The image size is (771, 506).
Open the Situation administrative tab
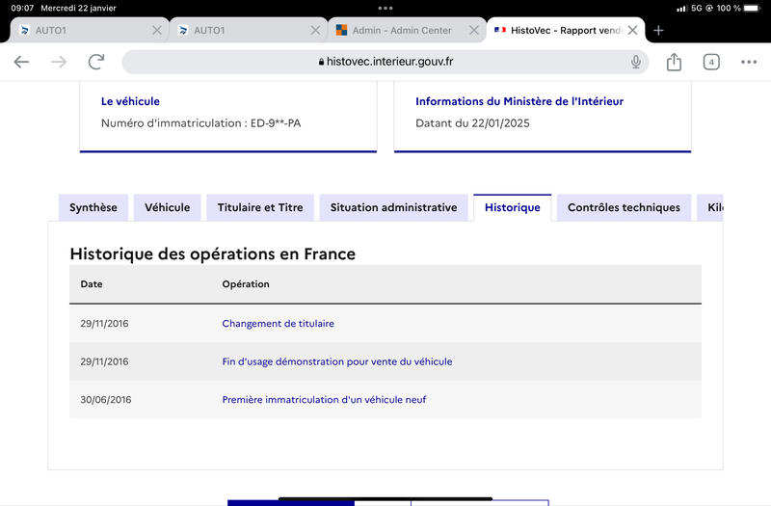394,207
